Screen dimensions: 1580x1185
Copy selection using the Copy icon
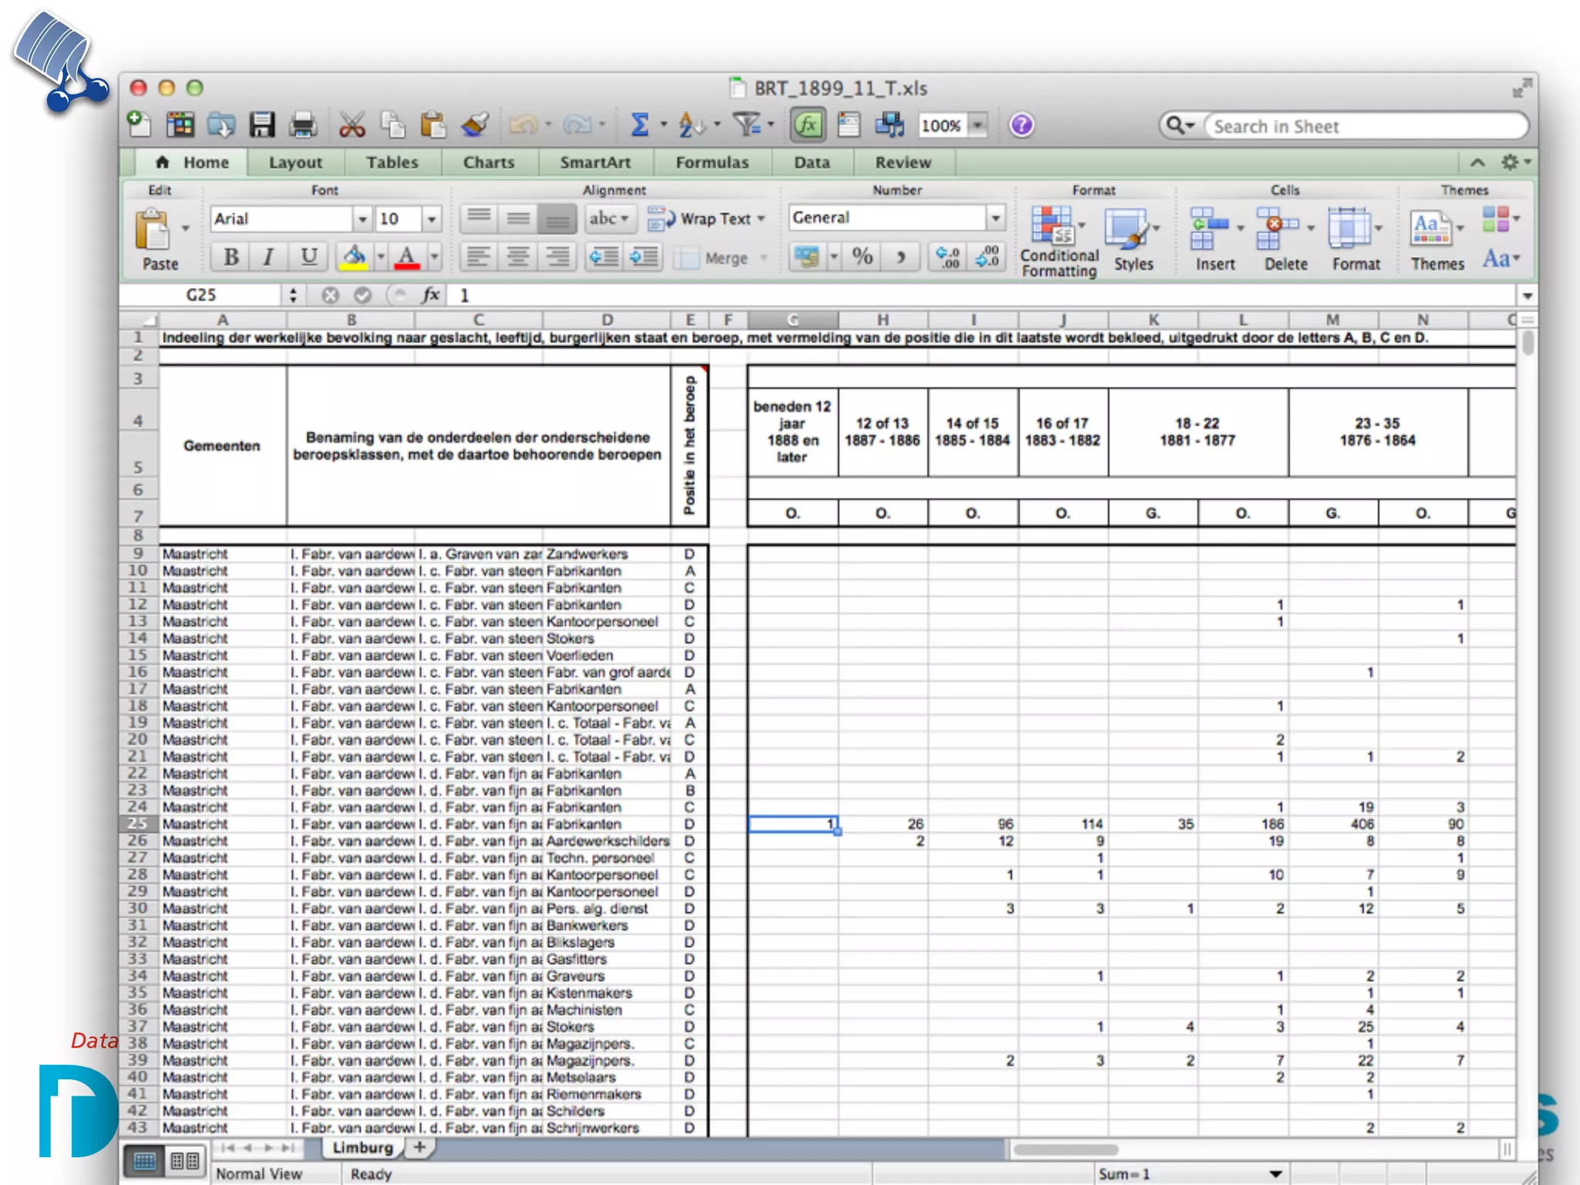coord(393,124)
